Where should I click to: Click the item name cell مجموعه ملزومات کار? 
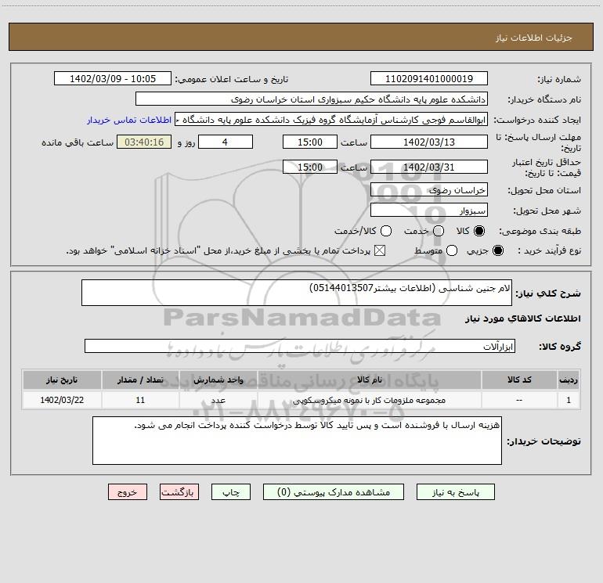pyautogui.click(x=369, y=400)
